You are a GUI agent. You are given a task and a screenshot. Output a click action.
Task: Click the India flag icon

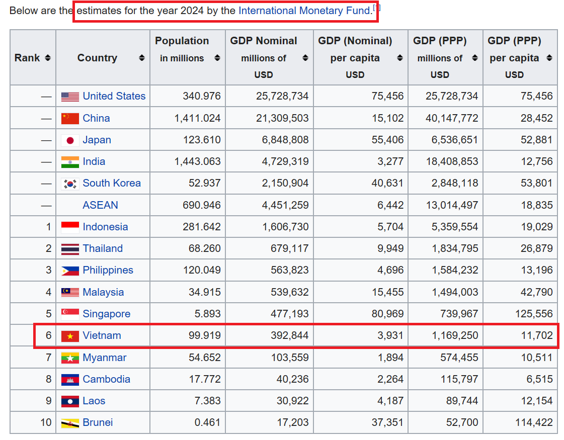[70, 162]
